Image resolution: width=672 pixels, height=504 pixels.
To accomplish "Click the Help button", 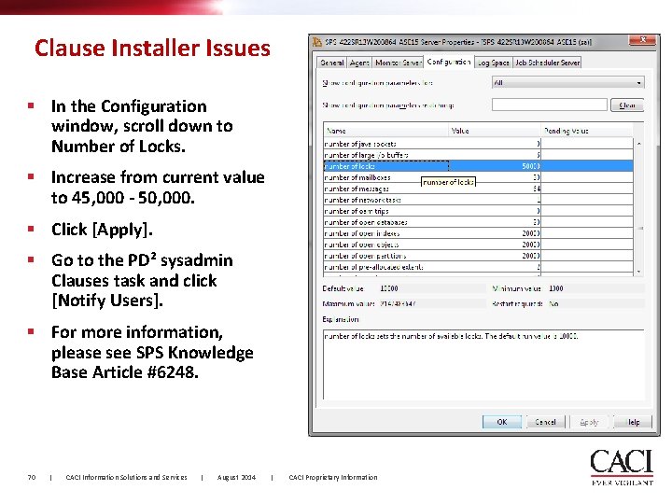I will [x=633, y=422].
